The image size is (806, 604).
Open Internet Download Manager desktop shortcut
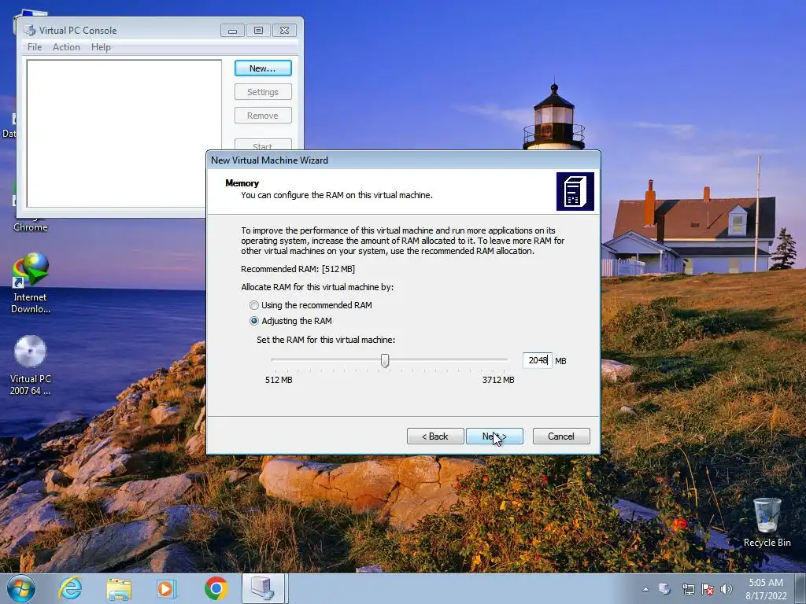(31, 282)
